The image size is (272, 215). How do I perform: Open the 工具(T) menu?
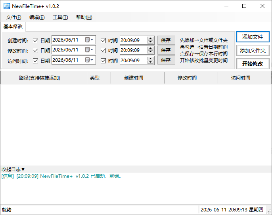click(60, 17)
